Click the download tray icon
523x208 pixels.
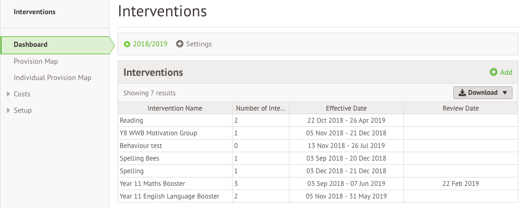click(x=462, y=93)
